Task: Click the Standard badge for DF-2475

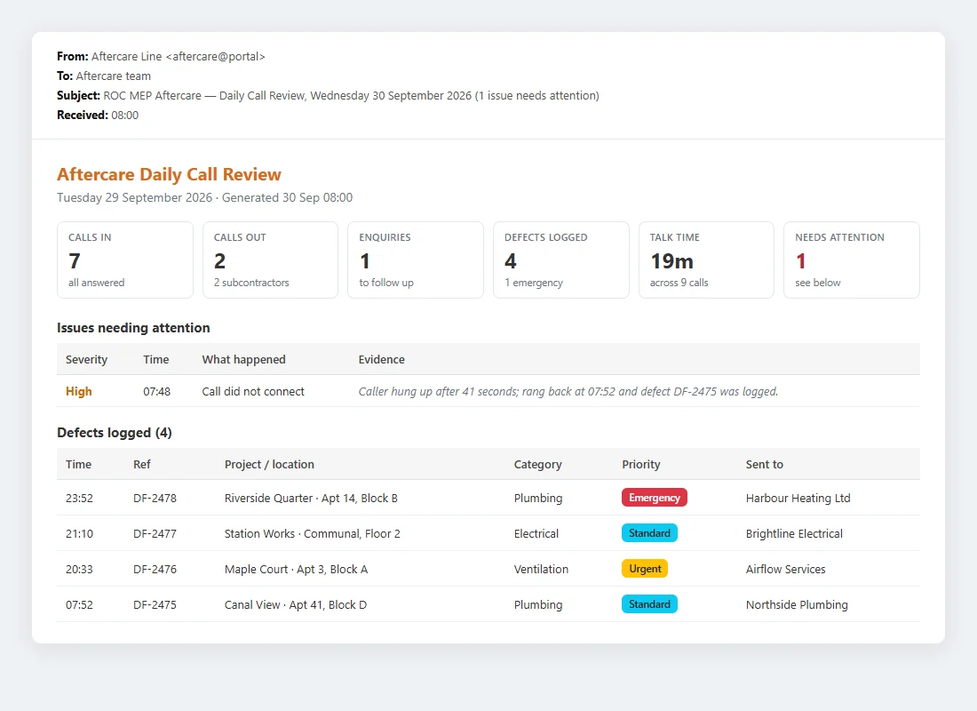Action: pyautogui.click(x=649, y=604)
